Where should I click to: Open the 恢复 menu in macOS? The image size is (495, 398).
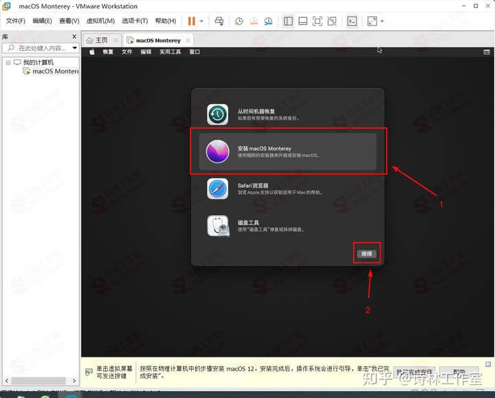coord(108,52)
